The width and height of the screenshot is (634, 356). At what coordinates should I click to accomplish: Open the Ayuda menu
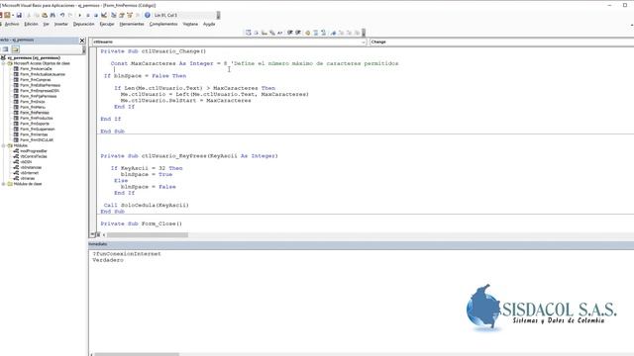coord(209,24)
